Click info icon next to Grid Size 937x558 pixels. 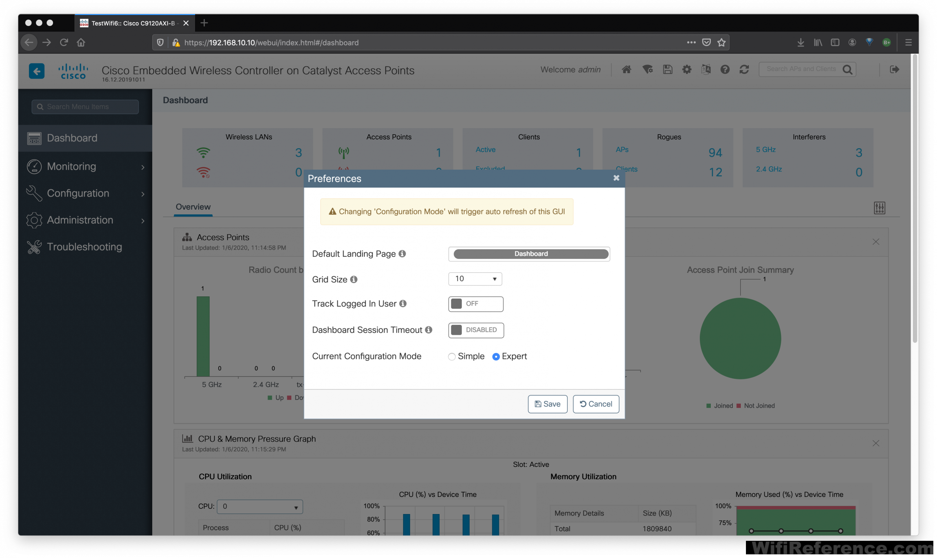tap(354, 280)
